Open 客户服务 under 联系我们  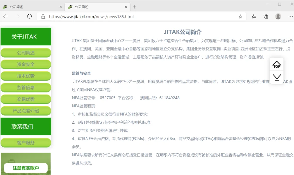(x=26, y=143)
